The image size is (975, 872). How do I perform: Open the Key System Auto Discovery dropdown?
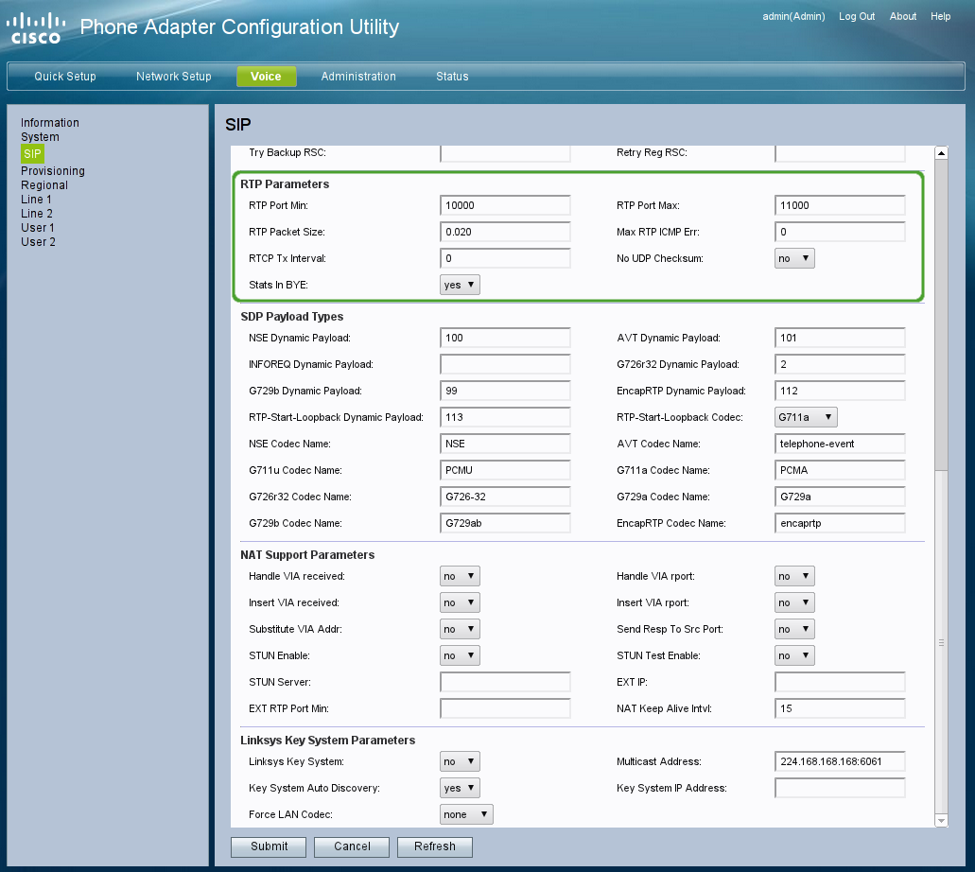(460, 788)
